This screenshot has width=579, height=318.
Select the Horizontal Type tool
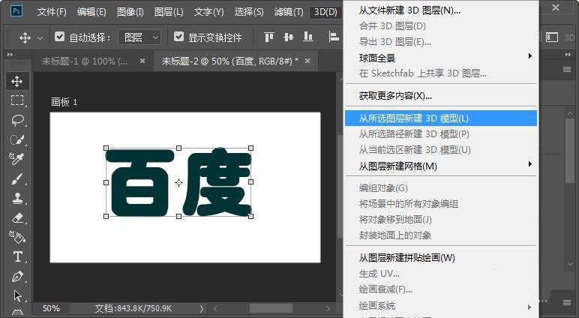click(x=17, y=256)
